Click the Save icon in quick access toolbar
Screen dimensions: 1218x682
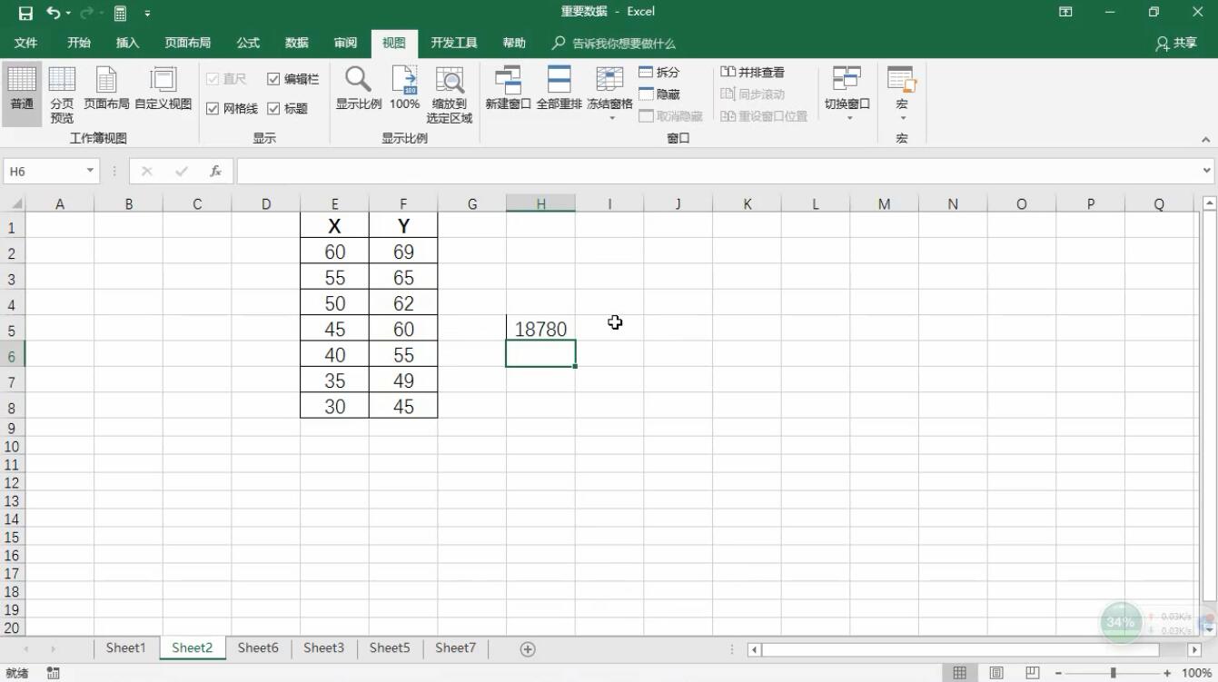click(x=25, y=13)
